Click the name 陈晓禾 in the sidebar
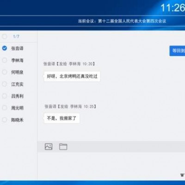The height and width of the screenshot is (185, 185). click(17, 120)
